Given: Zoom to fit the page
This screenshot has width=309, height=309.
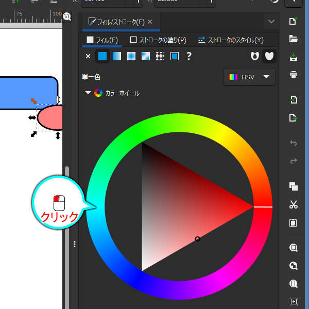Looking at the screenshot, I should [x=294, y=284].
